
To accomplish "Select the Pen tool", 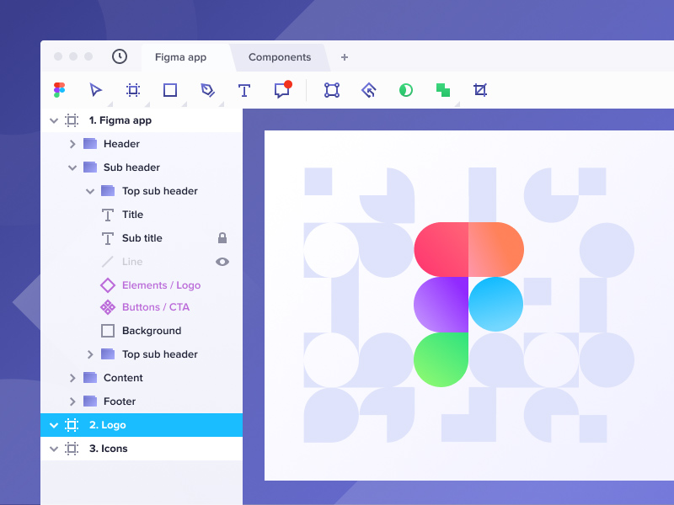I will click(207, 90).
